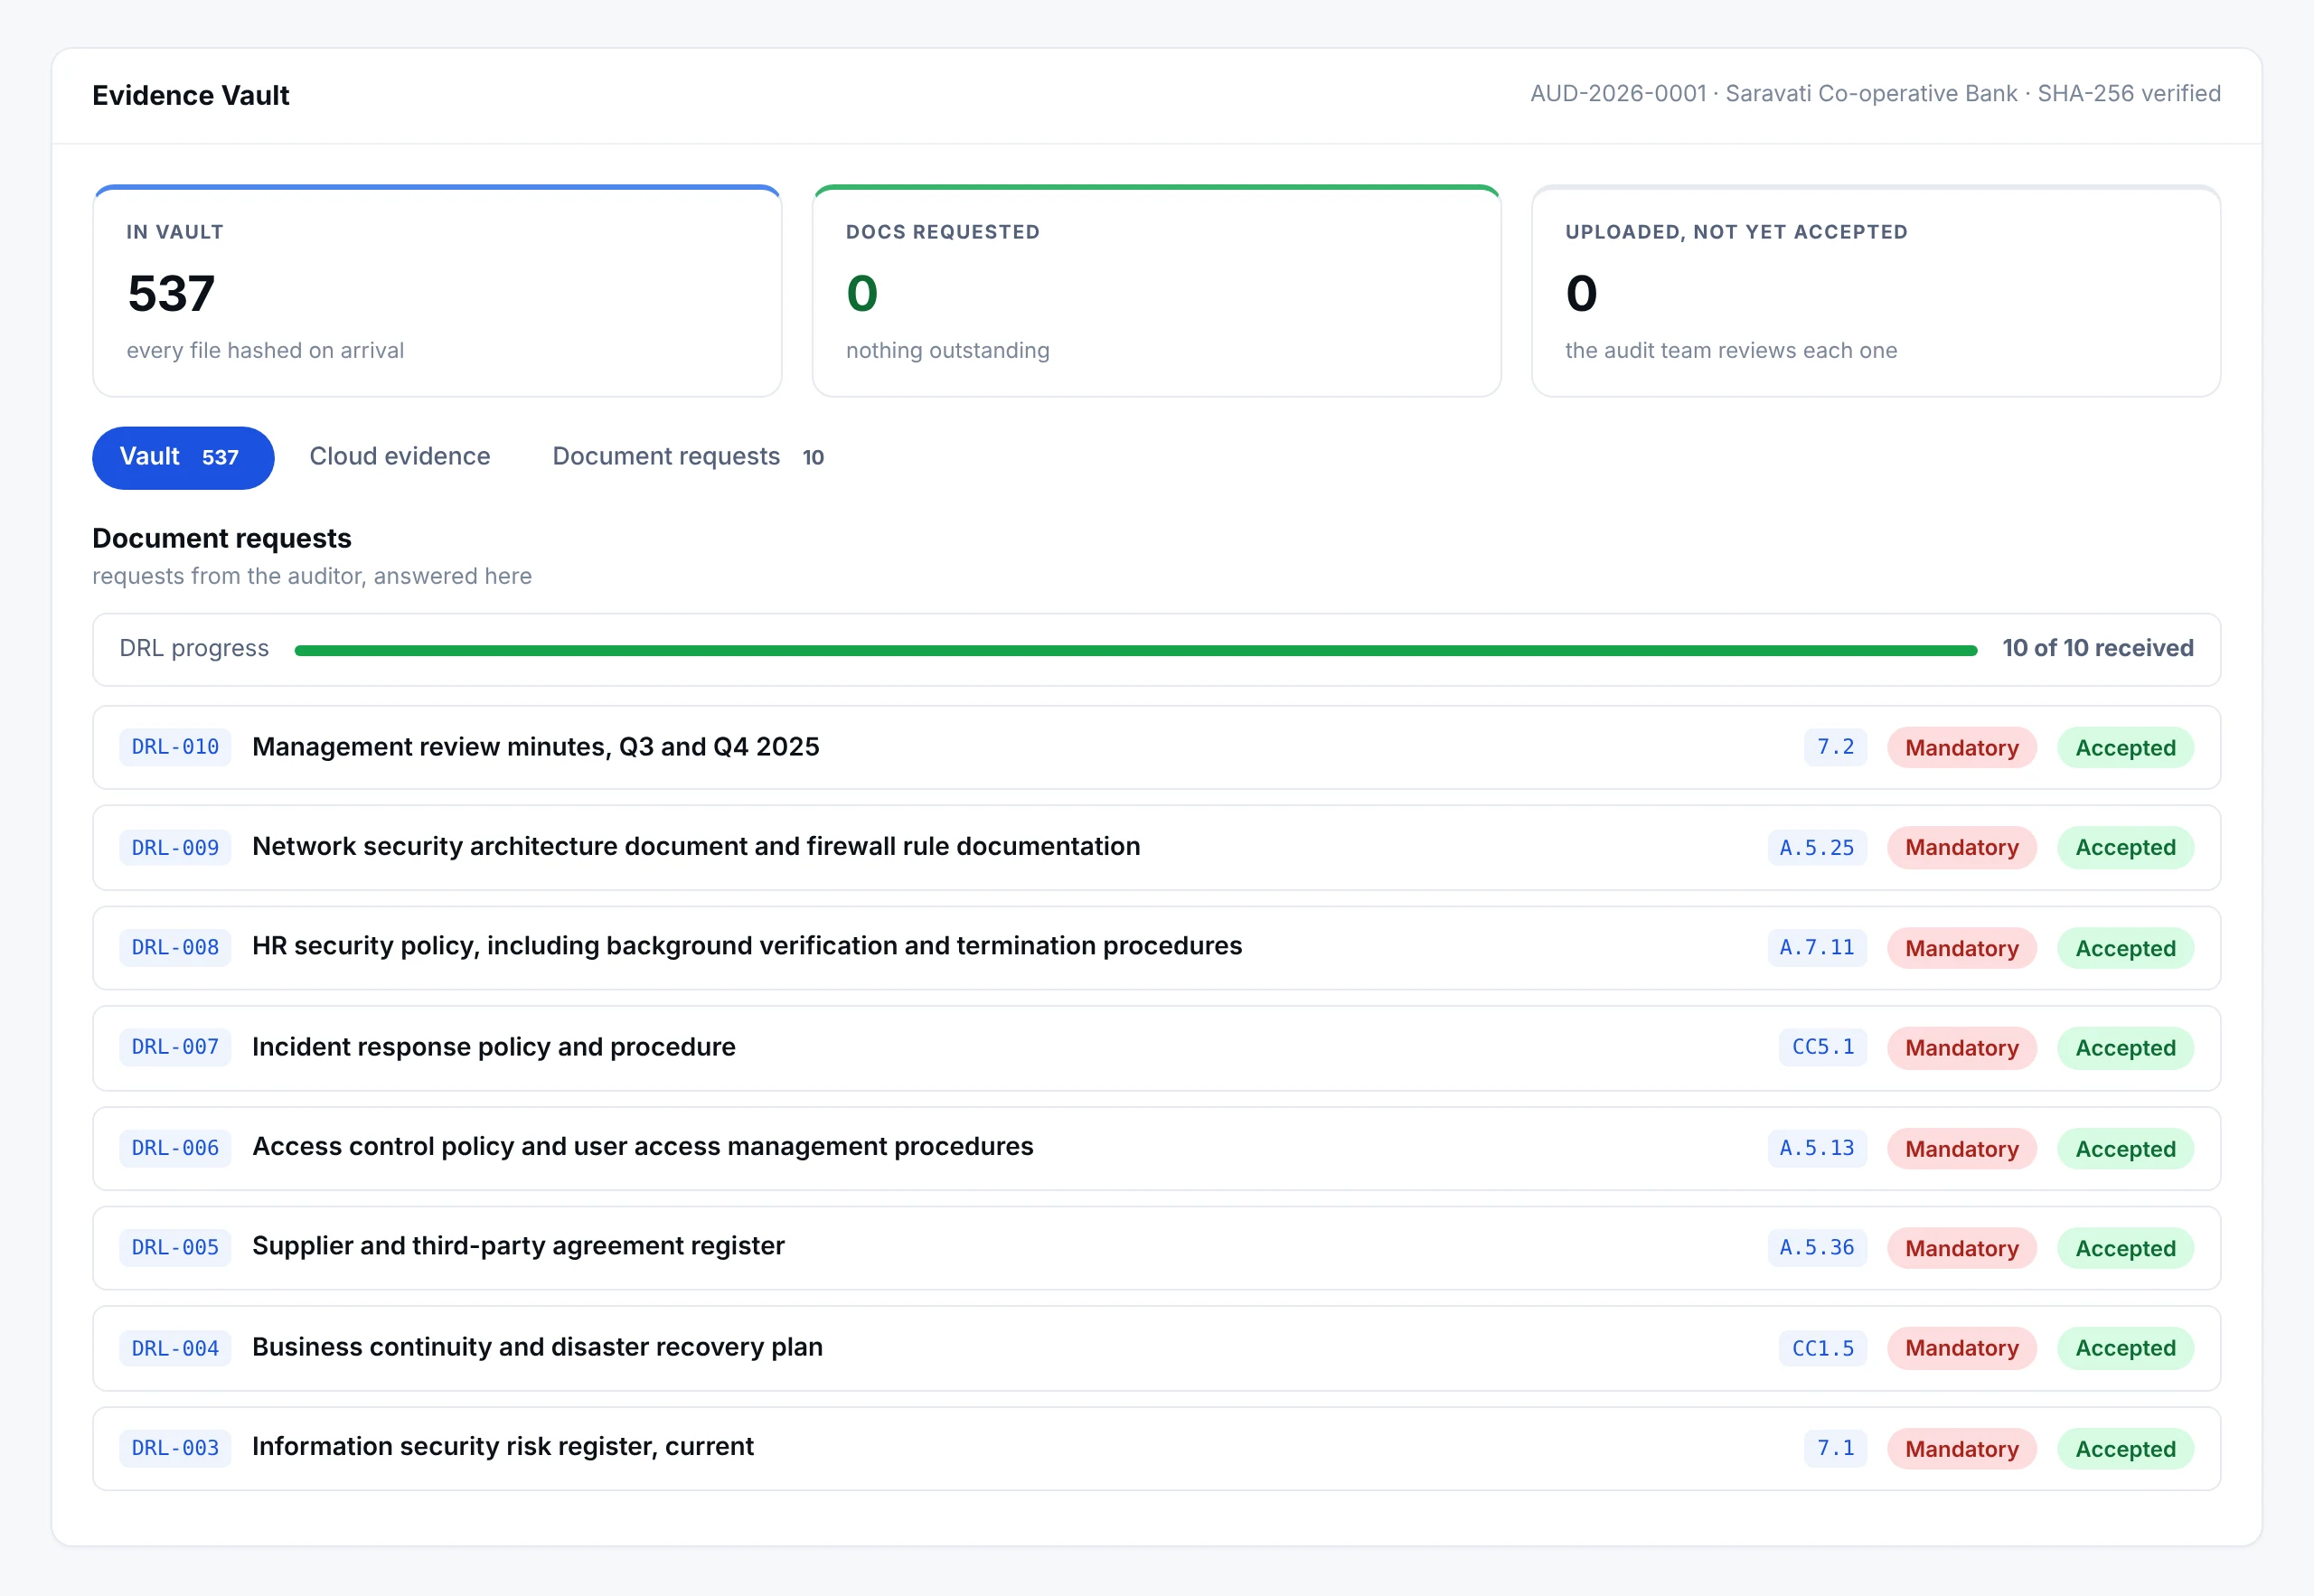Click the A.5.13 control tag
Image resolution: width=2314 pixels, height=1596 pixels.
click(1817, 1148)
